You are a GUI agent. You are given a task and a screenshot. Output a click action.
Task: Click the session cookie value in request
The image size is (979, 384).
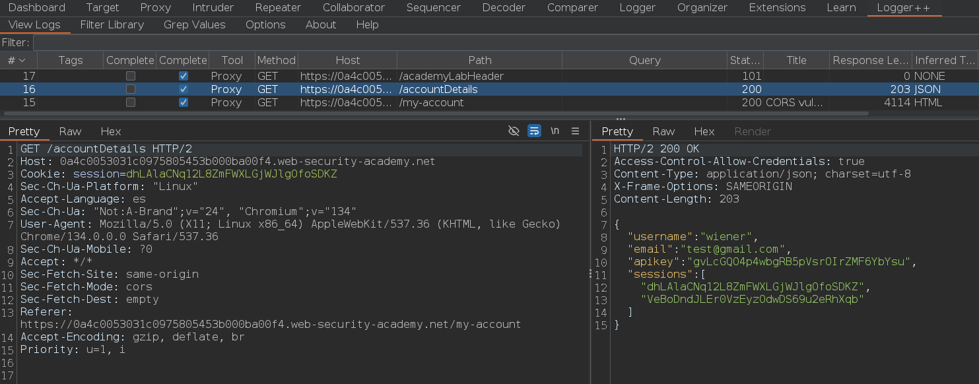coord(231,174)
